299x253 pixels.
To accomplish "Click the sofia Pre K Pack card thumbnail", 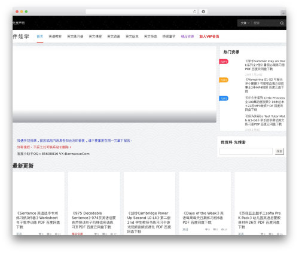I will point(260,190).
